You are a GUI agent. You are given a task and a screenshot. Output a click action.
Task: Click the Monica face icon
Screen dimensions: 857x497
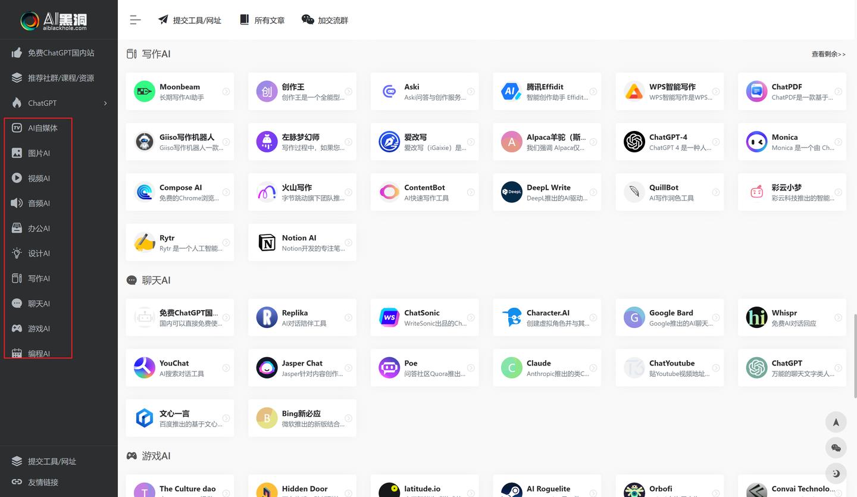(x=757, y=142)
